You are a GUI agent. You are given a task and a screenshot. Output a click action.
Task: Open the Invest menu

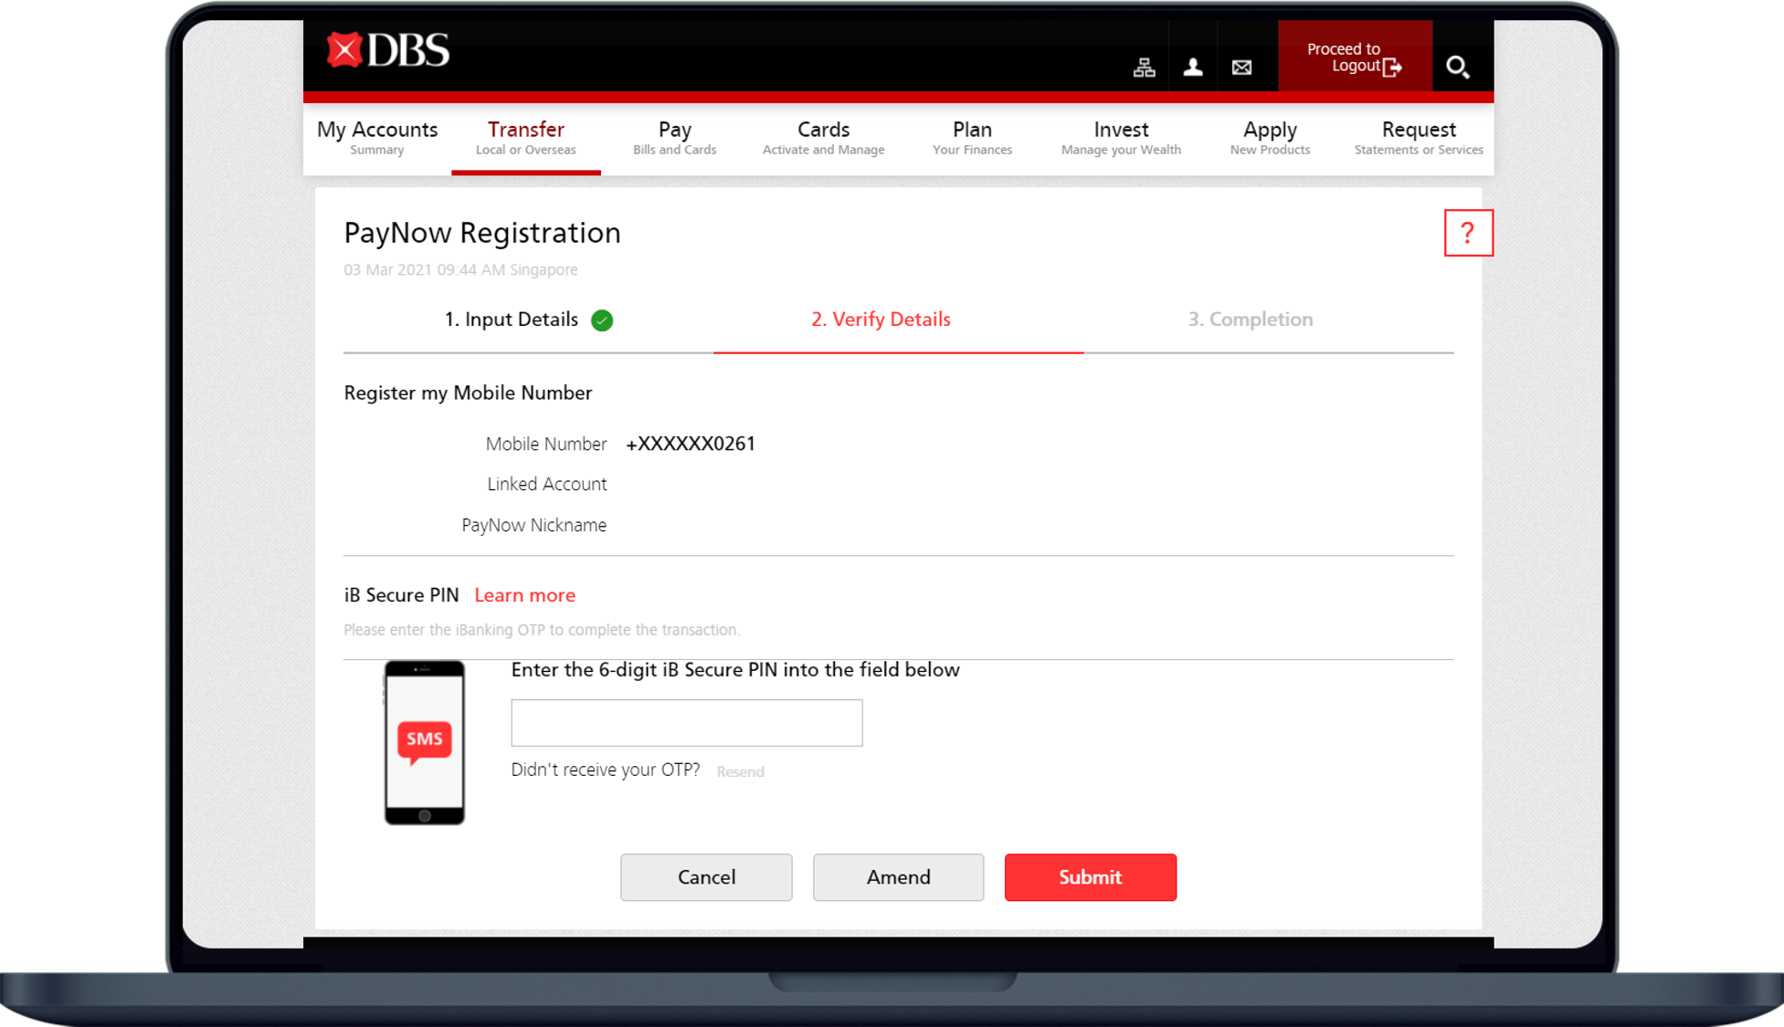pyautogui.click(x=1121, y=138)
